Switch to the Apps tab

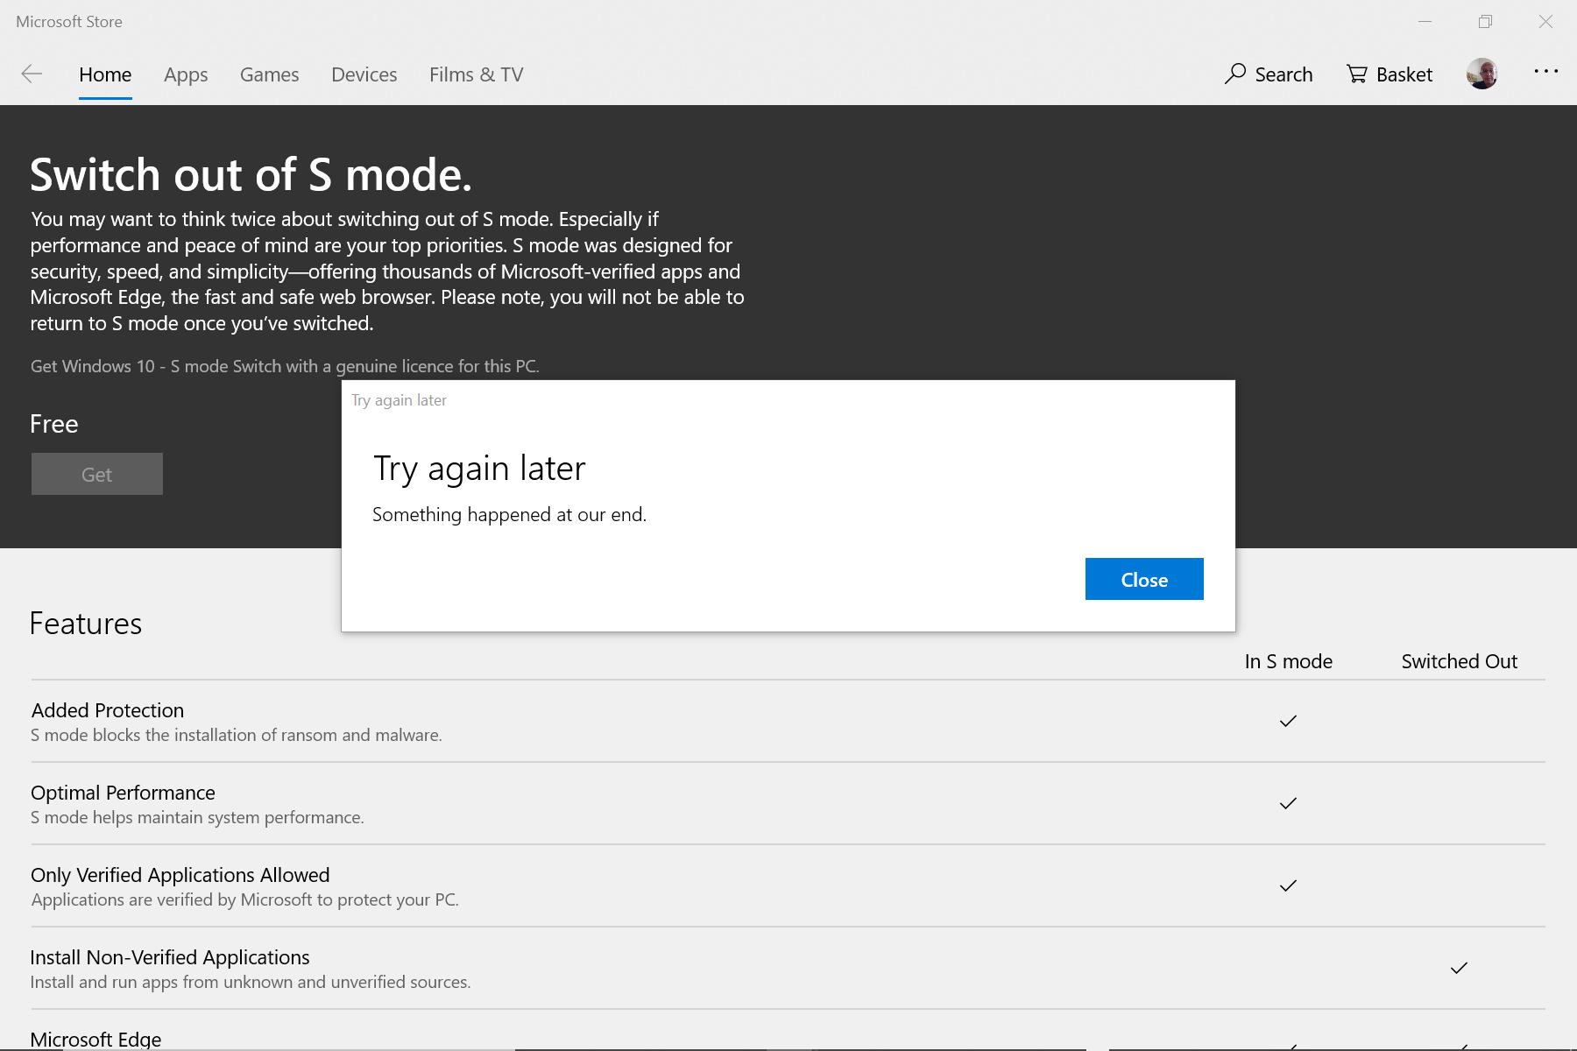pos(186,75)
